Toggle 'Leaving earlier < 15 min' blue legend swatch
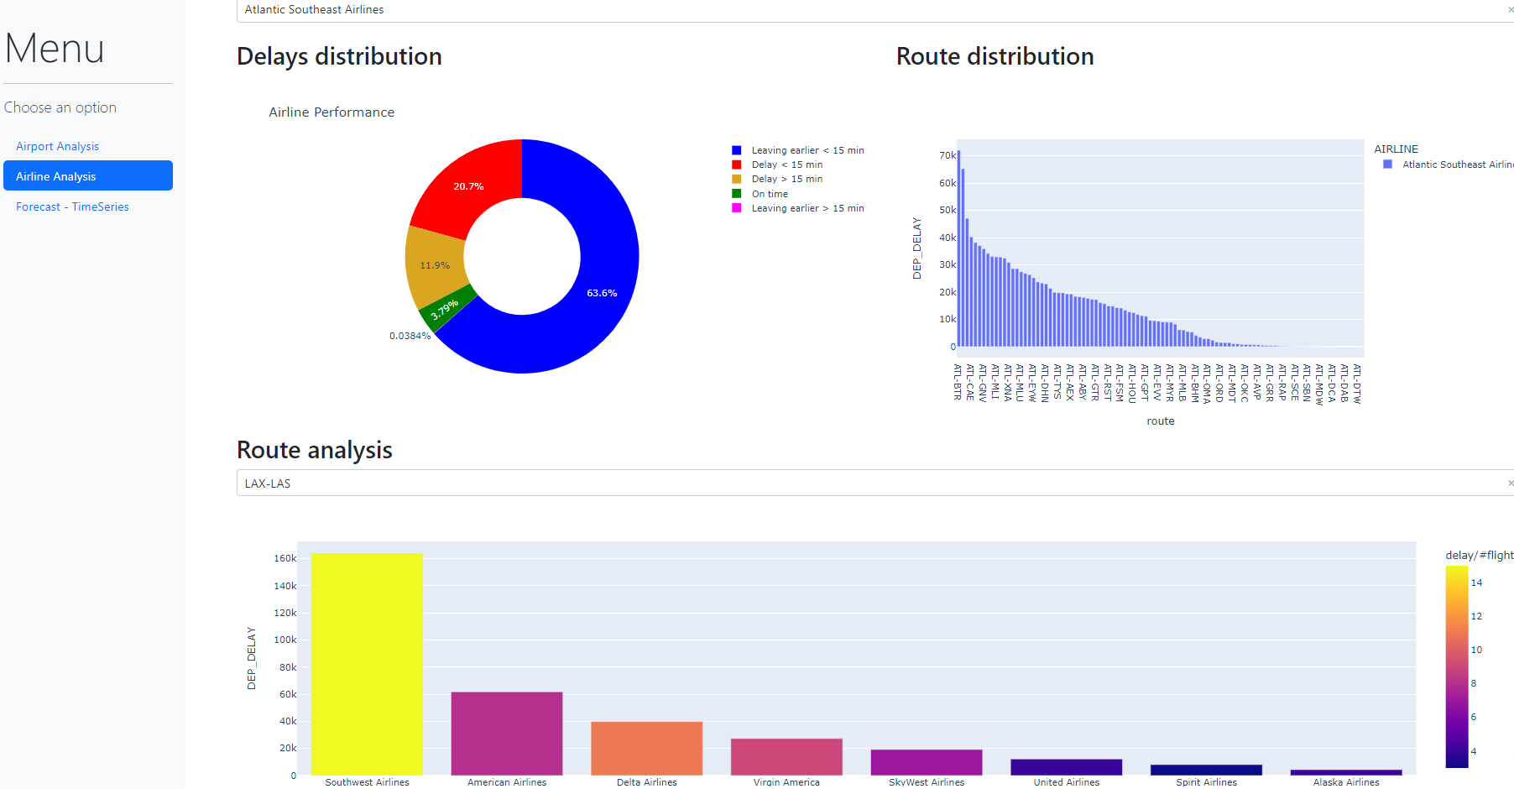 (x=737, y=150)
